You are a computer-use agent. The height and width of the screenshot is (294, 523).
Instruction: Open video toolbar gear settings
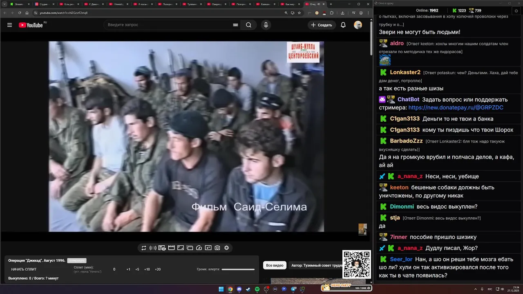tap(226, 248)
